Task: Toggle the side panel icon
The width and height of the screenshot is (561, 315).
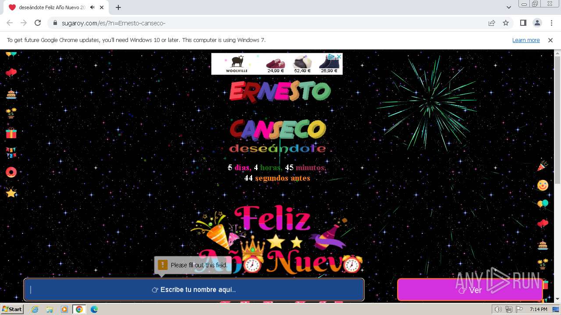Action: coord(523,23)
